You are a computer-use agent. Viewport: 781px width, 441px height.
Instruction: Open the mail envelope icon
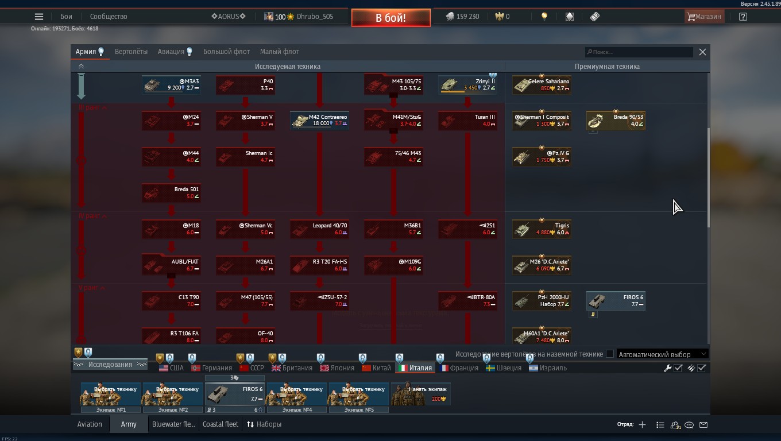tap(703, 425)
